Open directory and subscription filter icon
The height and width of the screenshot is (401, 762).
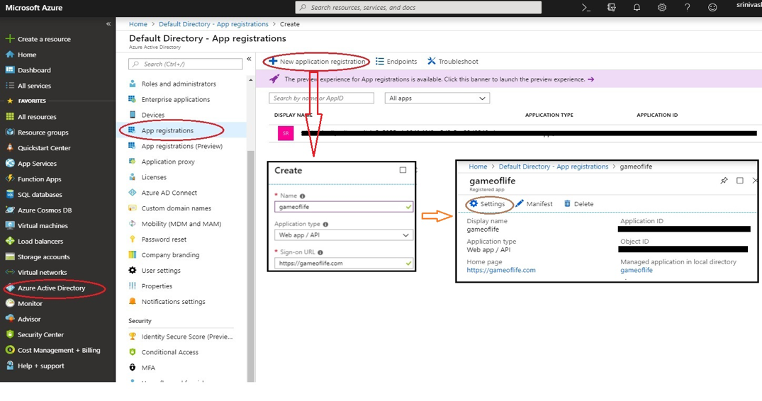click(611, 8)
